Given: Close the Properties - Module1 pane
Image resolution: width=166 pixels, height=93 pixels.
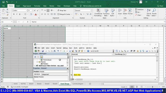Looking at the screenshot, I should point(67,68).
